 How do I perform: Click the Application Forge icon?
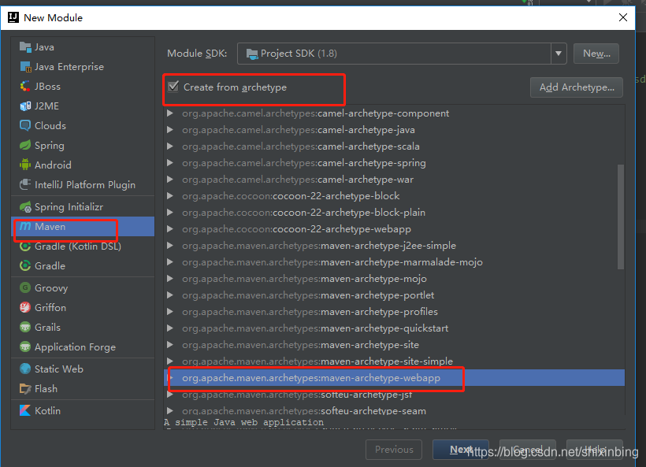tap(25, 347)
